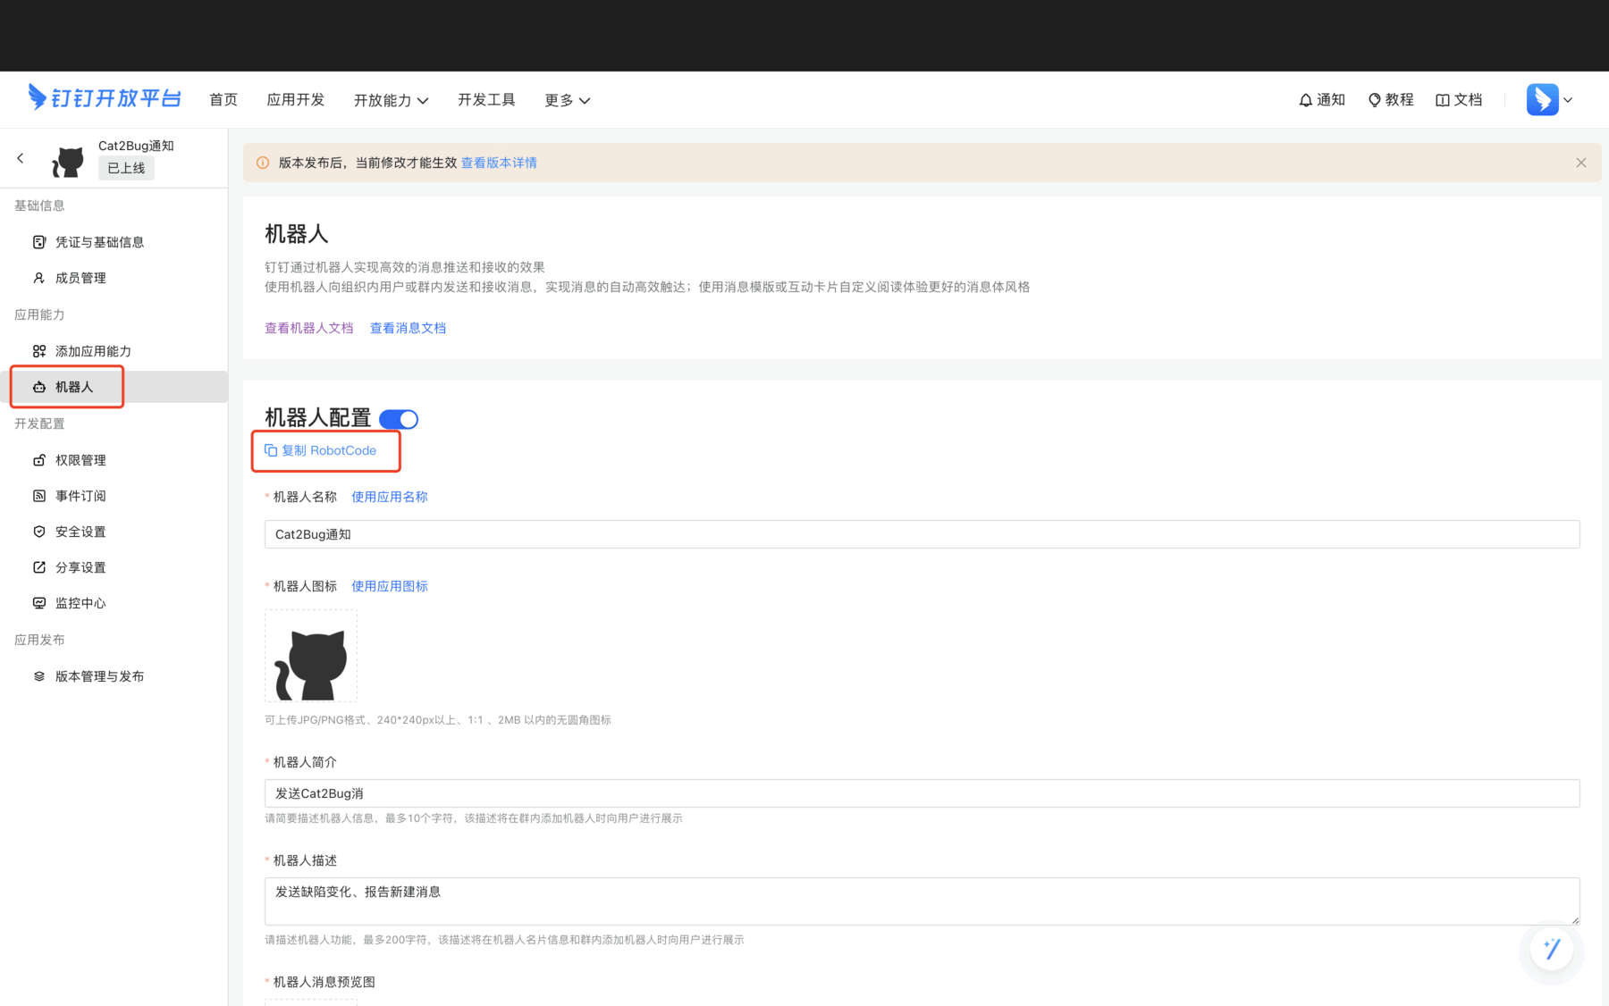Click 复制 RobotCode link

[x=329, y=450]
